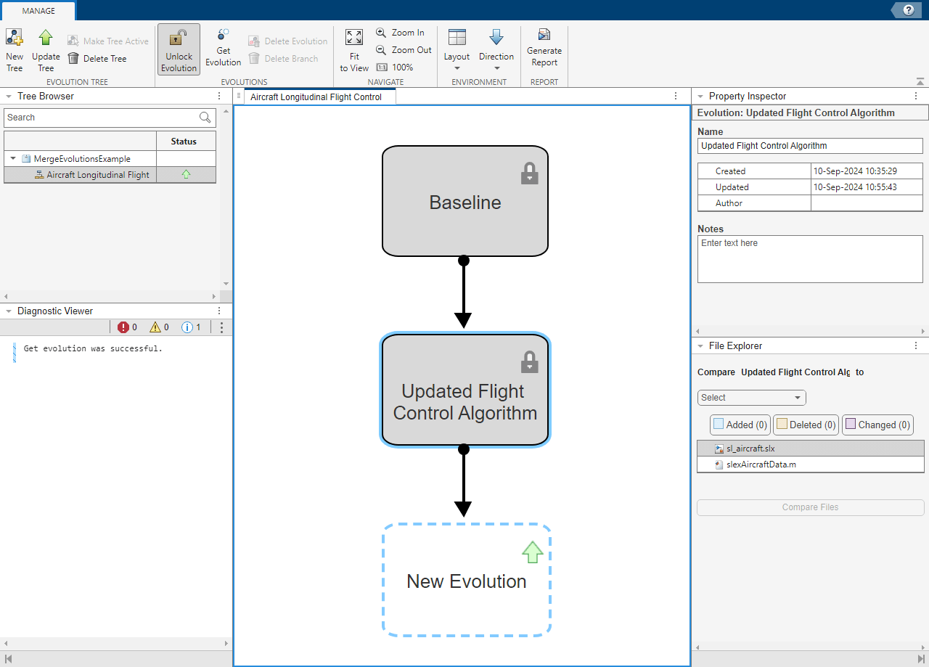Viewport: 929px width, 667px height.
Task: Toggle the Added files filter
Action: click(740, 425)
